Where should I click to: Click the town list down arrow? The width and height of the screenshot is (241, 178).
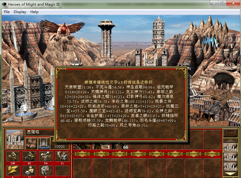[231, 174]
